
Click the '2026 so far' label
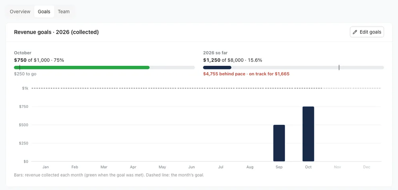click(215, 53)
